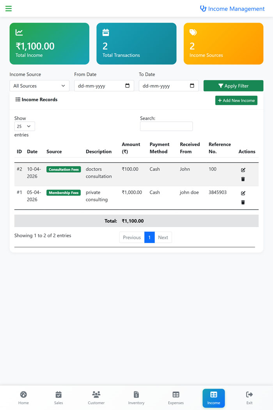The width and height of the screenshot is (273, 410).
Task: Open the Show entries count dropdown
Action: point(25,126)
